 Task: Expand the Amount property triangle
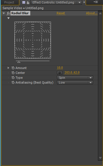[8, 68]
